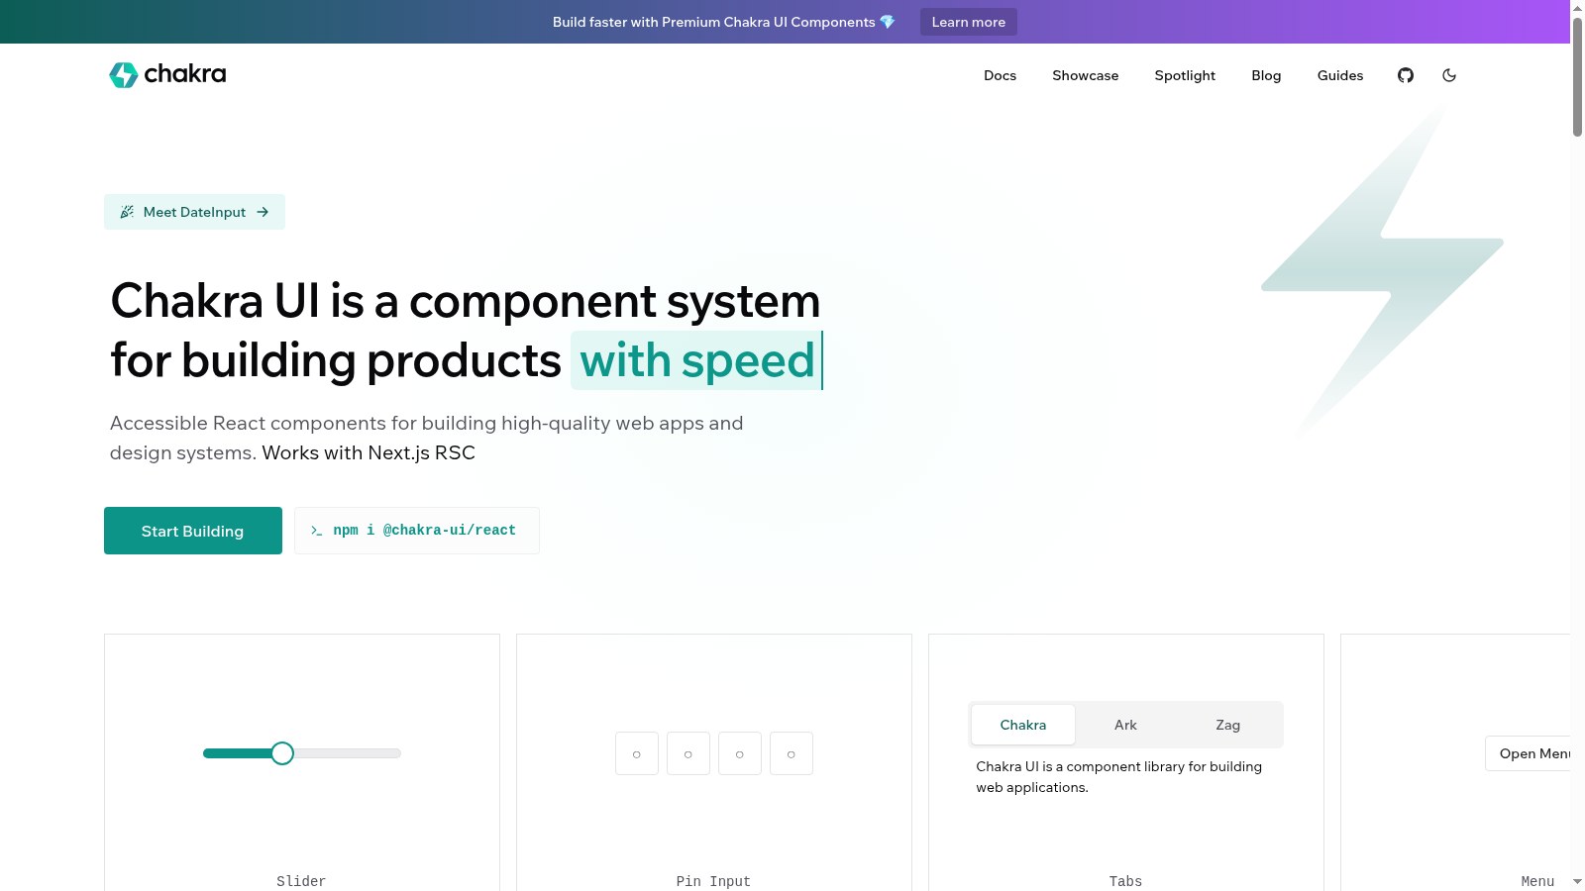Switch to the Zag tab

click(1228, 725)
